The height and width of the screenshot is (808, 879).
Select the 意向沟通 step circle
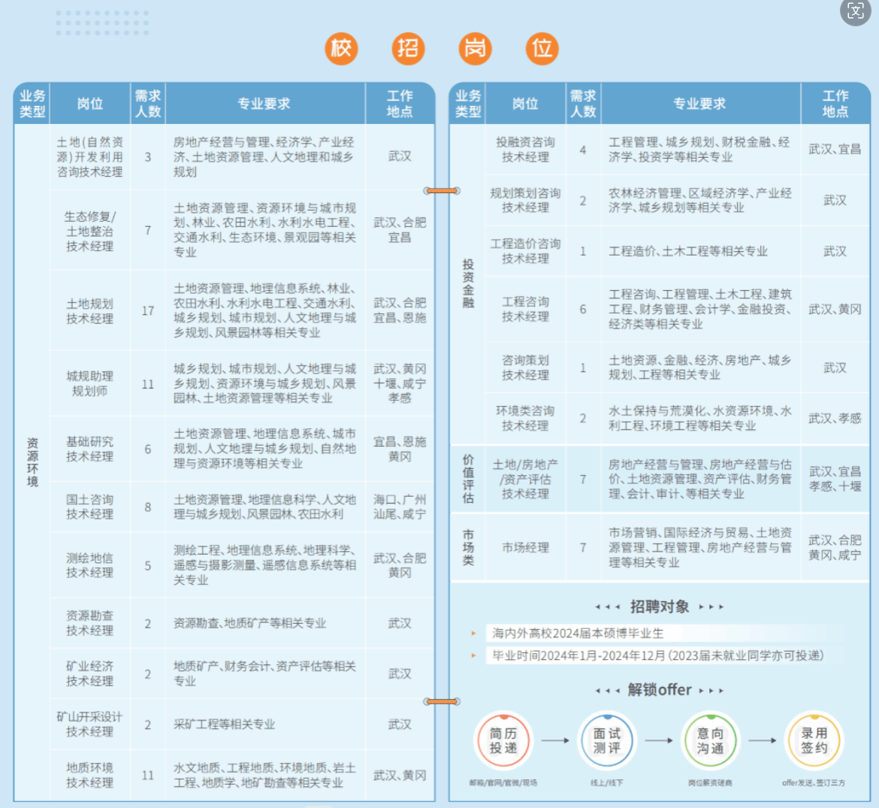tap(710, 740)
